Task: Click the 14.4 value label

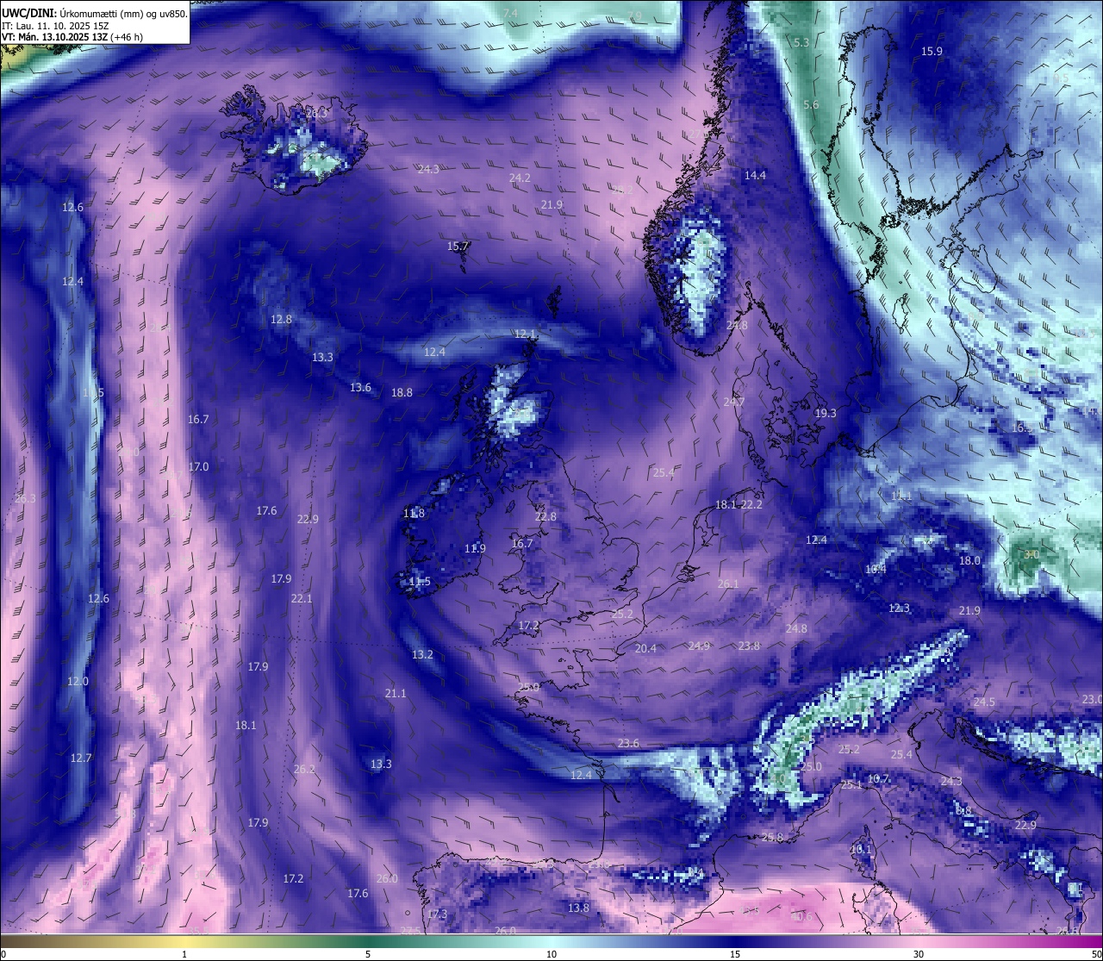Action: [755, 175]
